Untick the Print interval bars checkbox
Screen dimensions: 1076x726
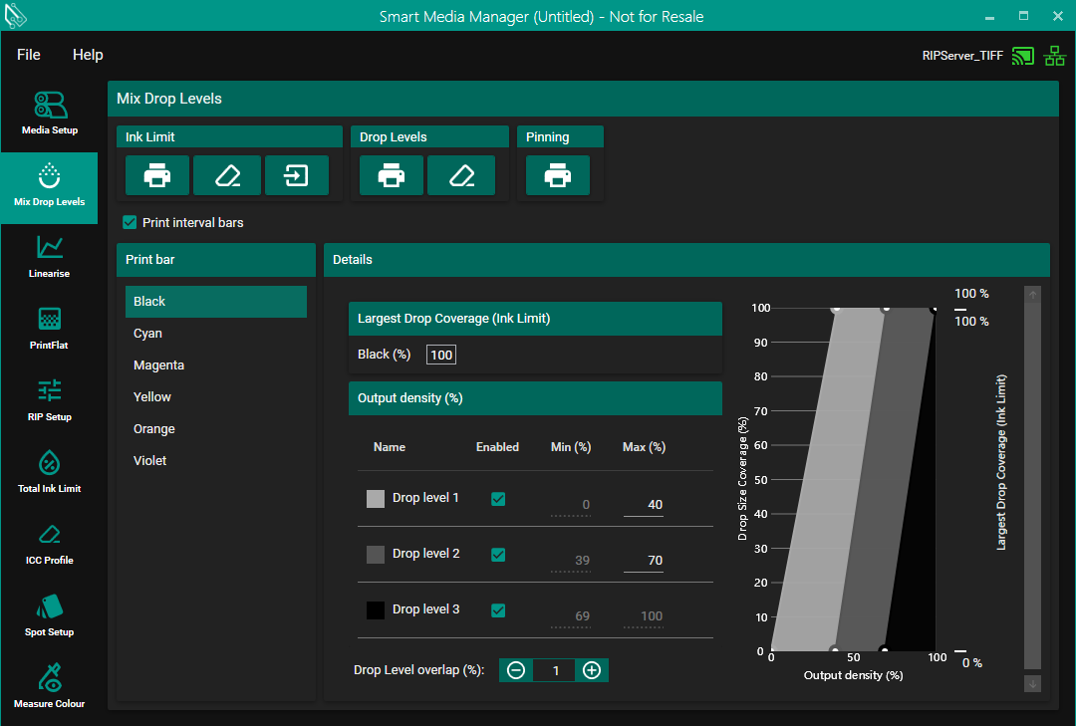point(130,222)
